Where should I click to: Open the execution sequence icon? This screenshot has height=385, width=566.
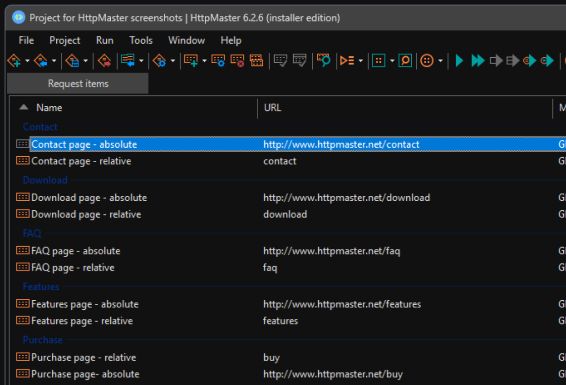[347, 60]
